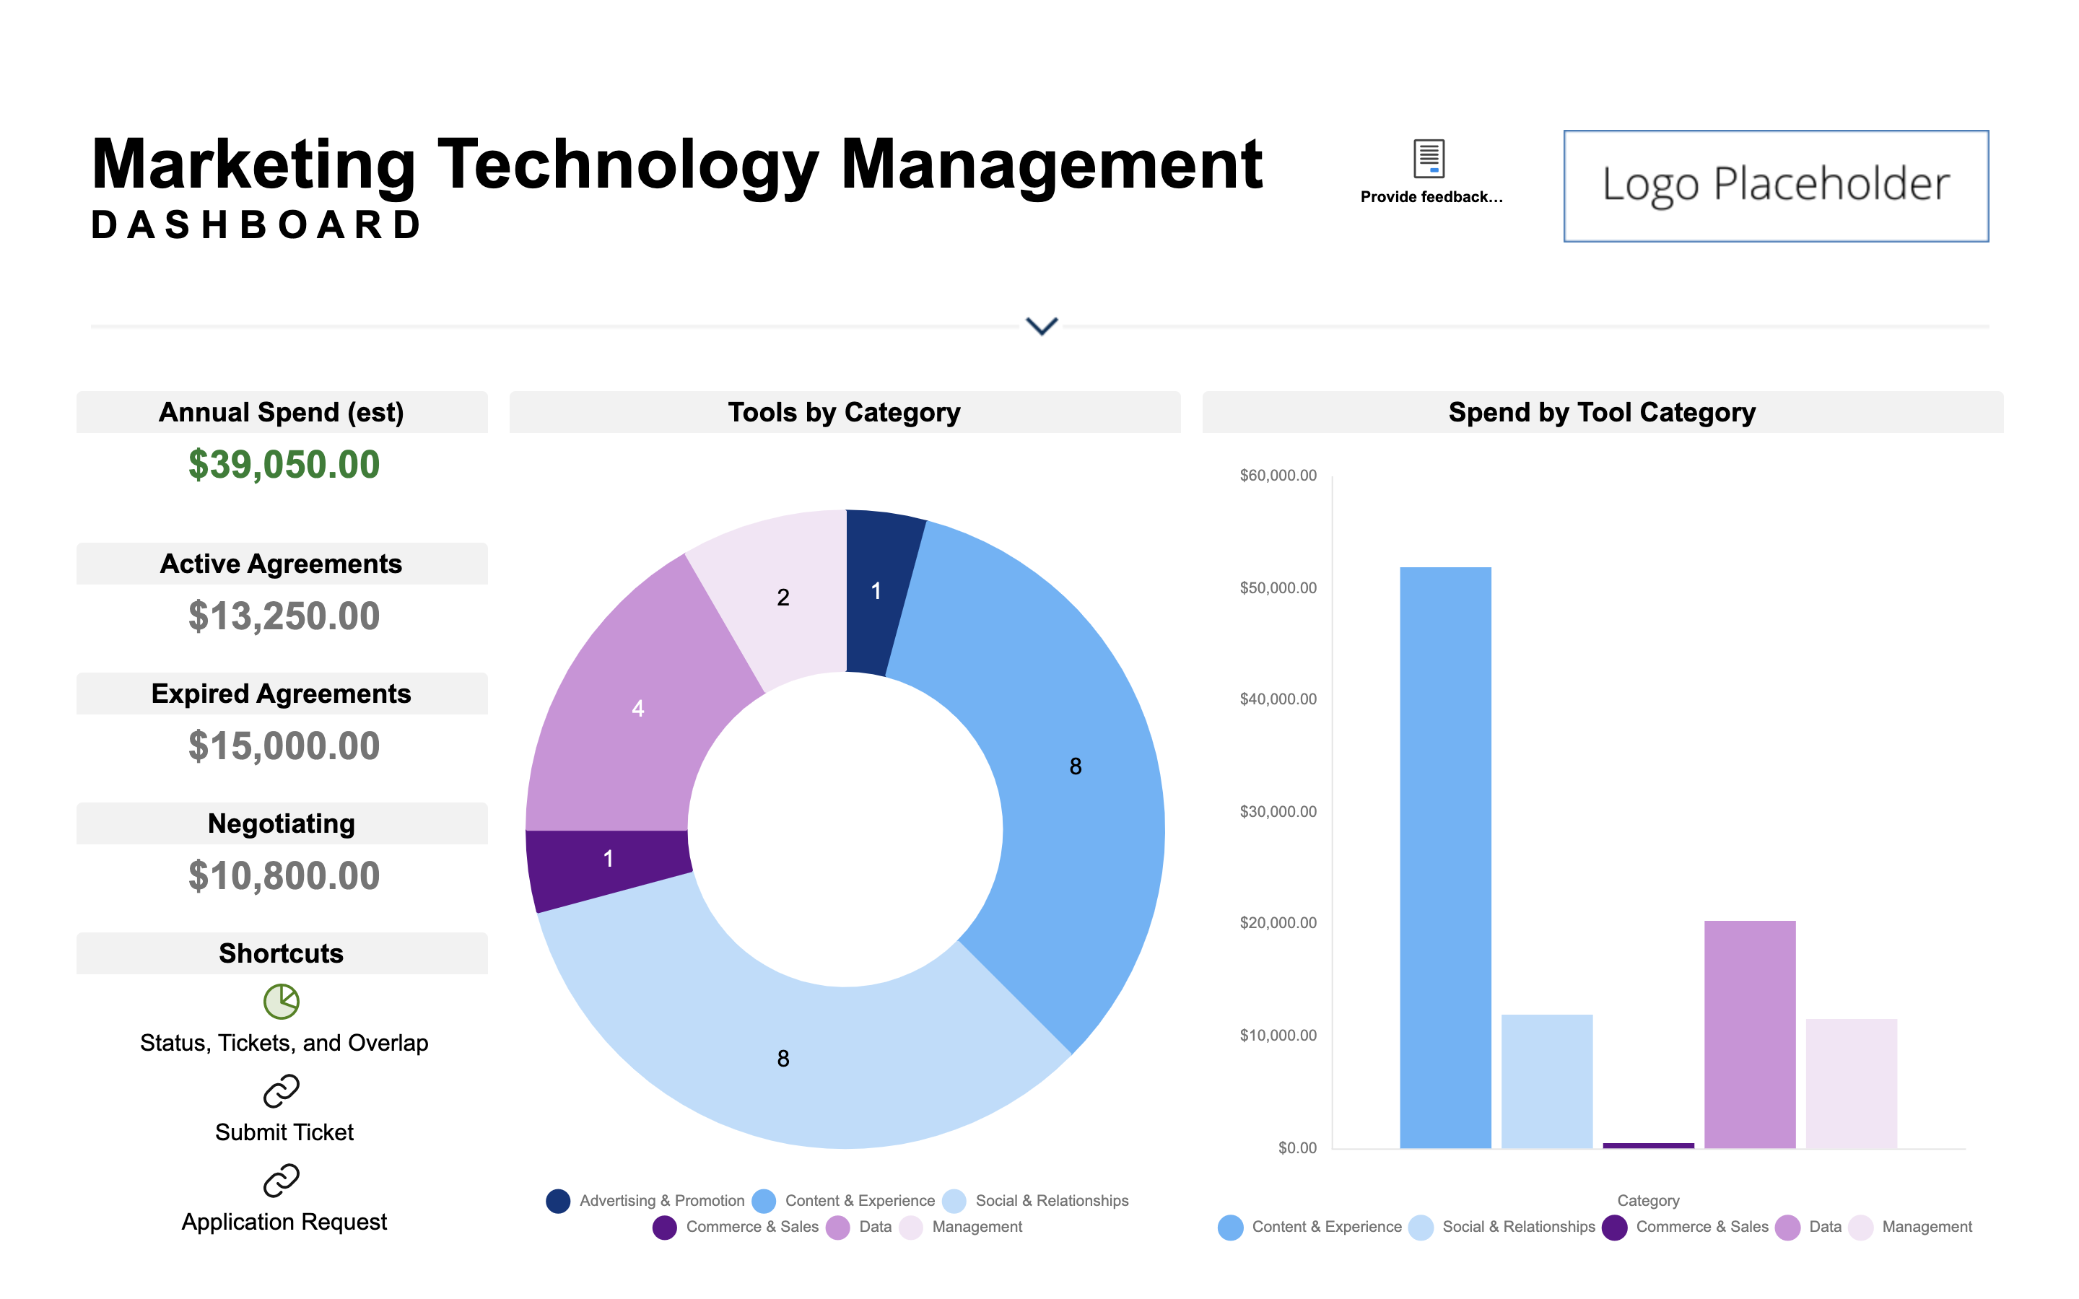Click the Logo Placeholder image
This screenshot has width=2079, height=1299.
1775,185
